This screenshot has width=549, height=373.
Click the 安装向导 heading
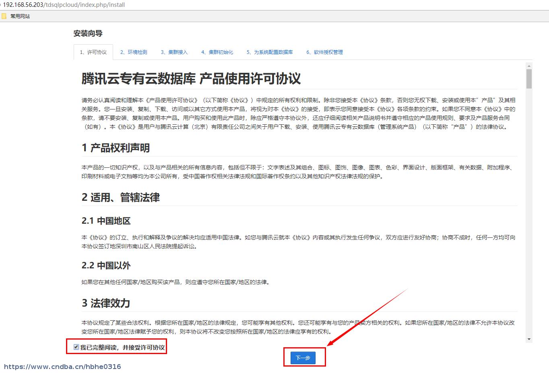[x=88, y=33]
